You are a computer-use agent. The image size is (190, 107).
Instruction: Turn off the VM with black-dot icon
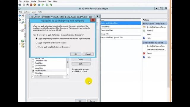tap(28, 5)
